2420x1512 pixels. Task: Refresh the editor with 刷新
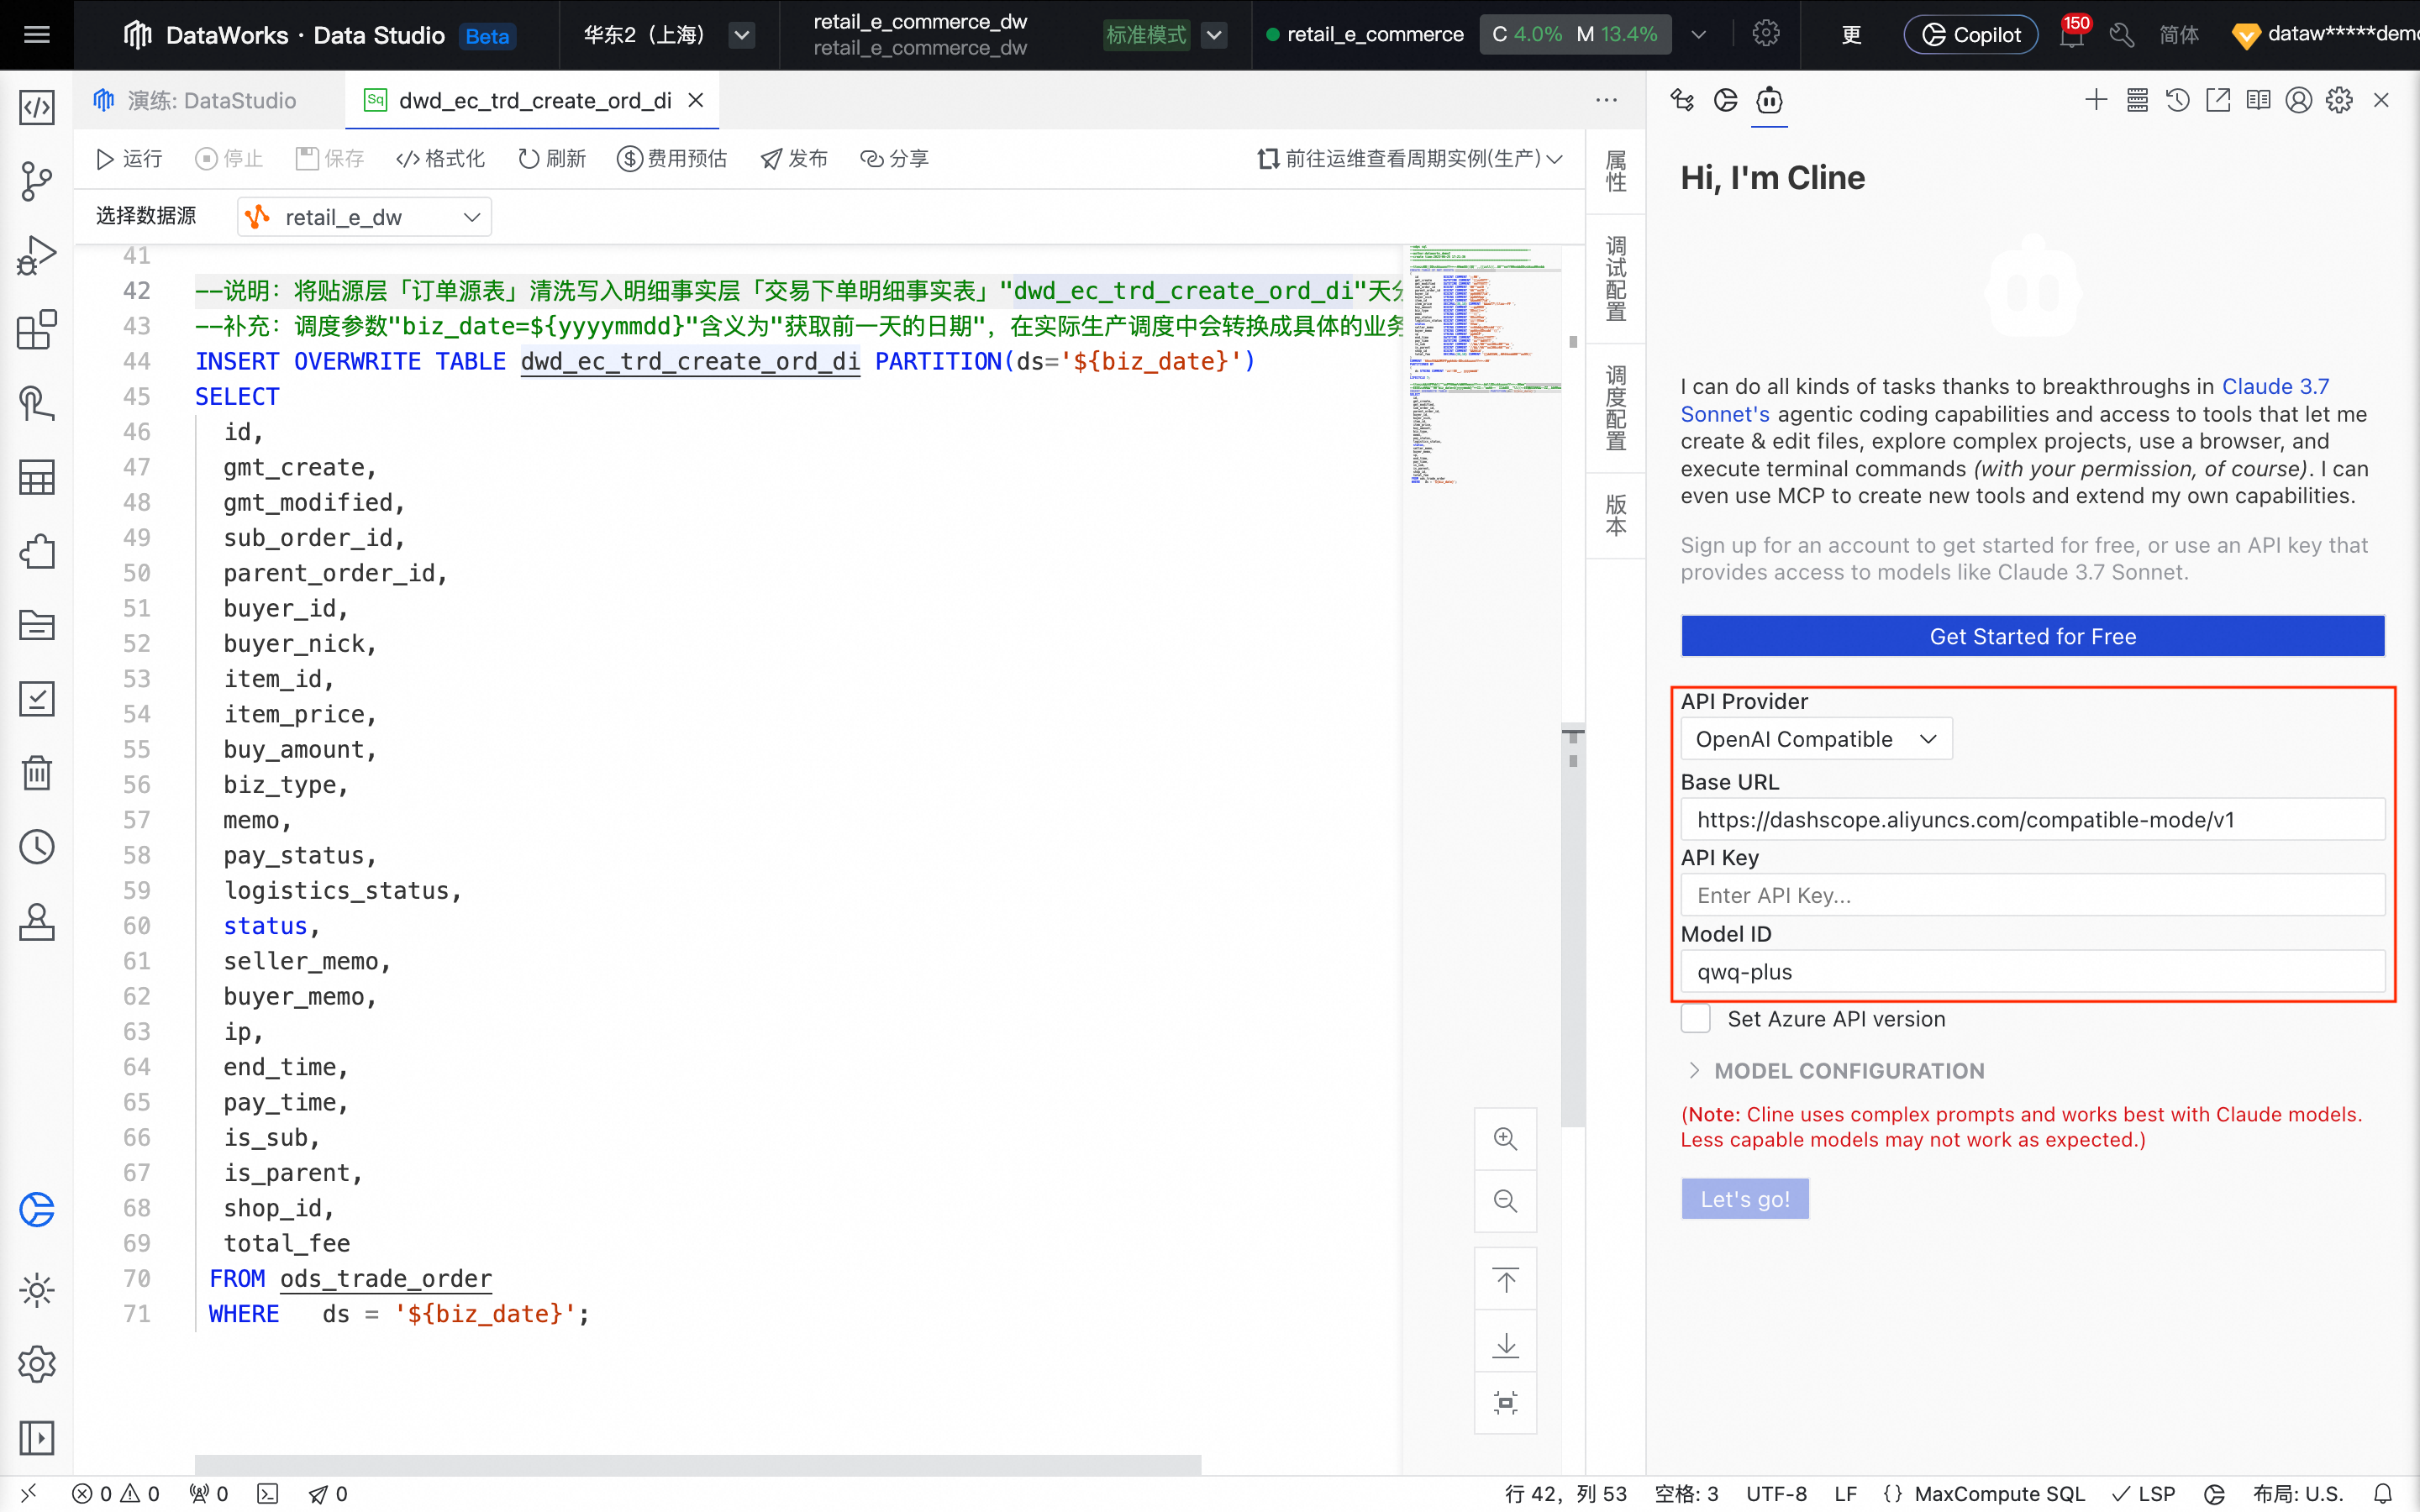point(551,158)
